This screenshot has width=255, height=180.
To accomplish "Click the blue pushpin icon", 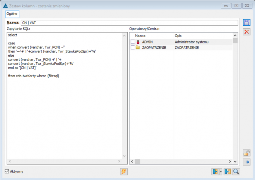I will (247, 162).
